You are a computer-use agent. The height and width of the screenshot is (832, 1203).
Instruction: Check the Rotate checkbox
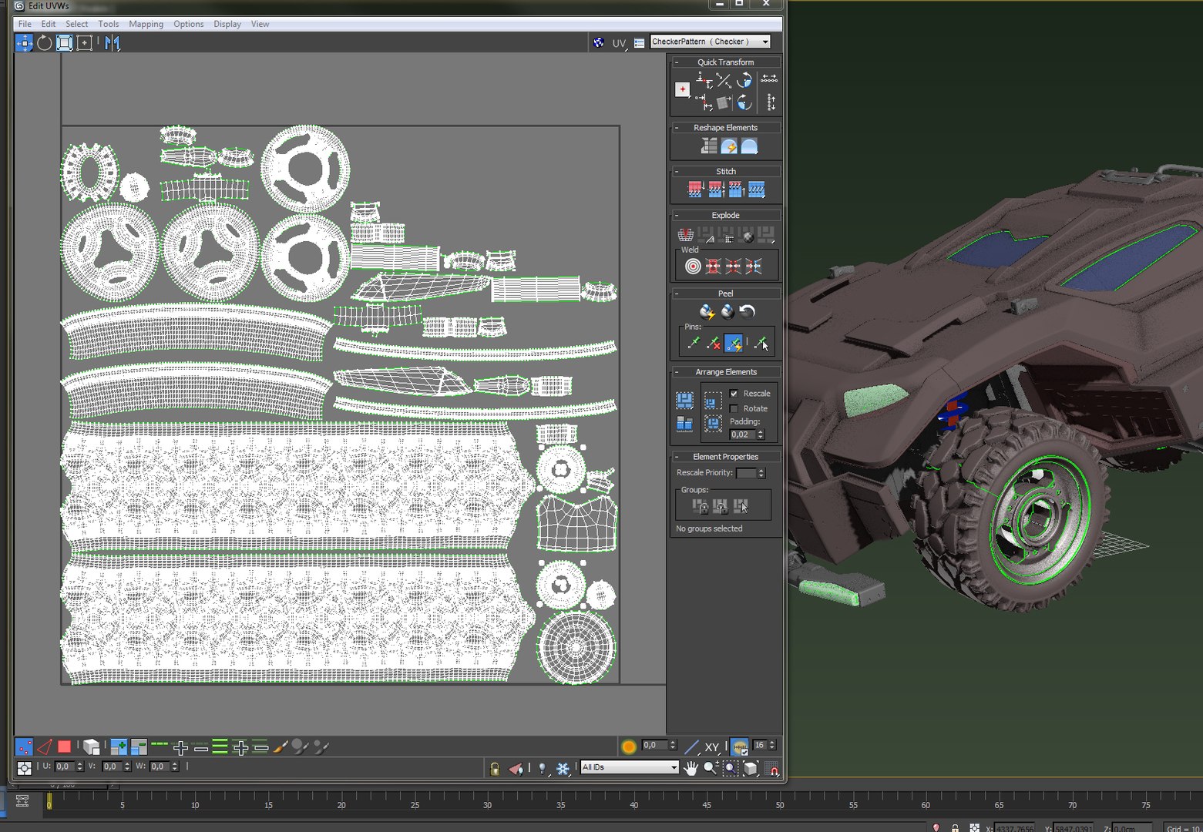[734, 409]
